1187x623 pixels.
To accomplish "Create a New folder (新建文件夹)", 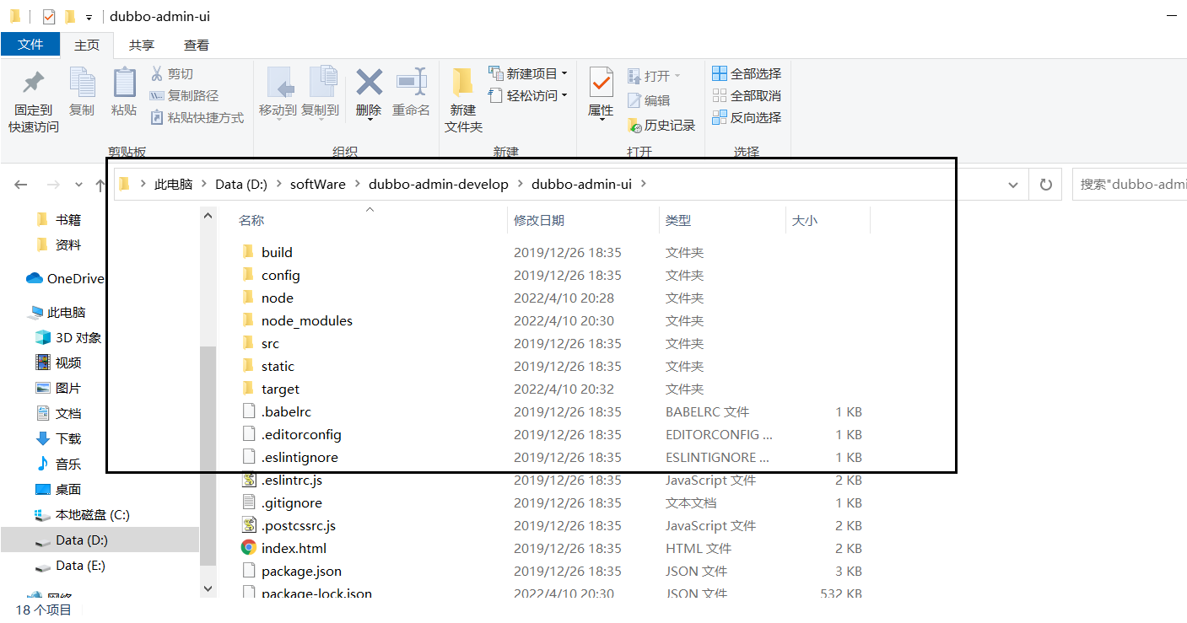I will coord(463,101).
